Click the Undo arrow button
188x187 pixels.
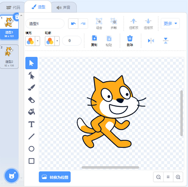(x=73, y=24)
